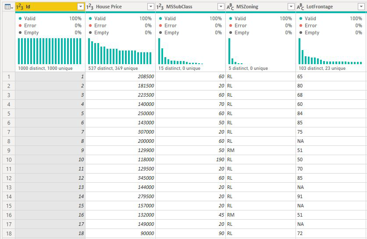Click the Id column data type icon
The width and height of the screenshot is (367, 239).
pos(20,7)
